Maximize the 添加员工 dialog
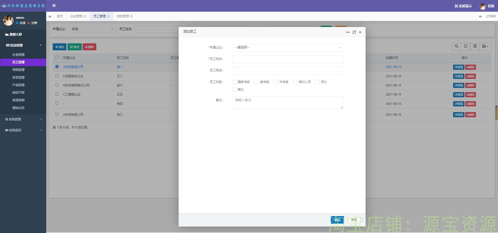The height and width of the screenshot is (233, 498). [x=354, y=32]
